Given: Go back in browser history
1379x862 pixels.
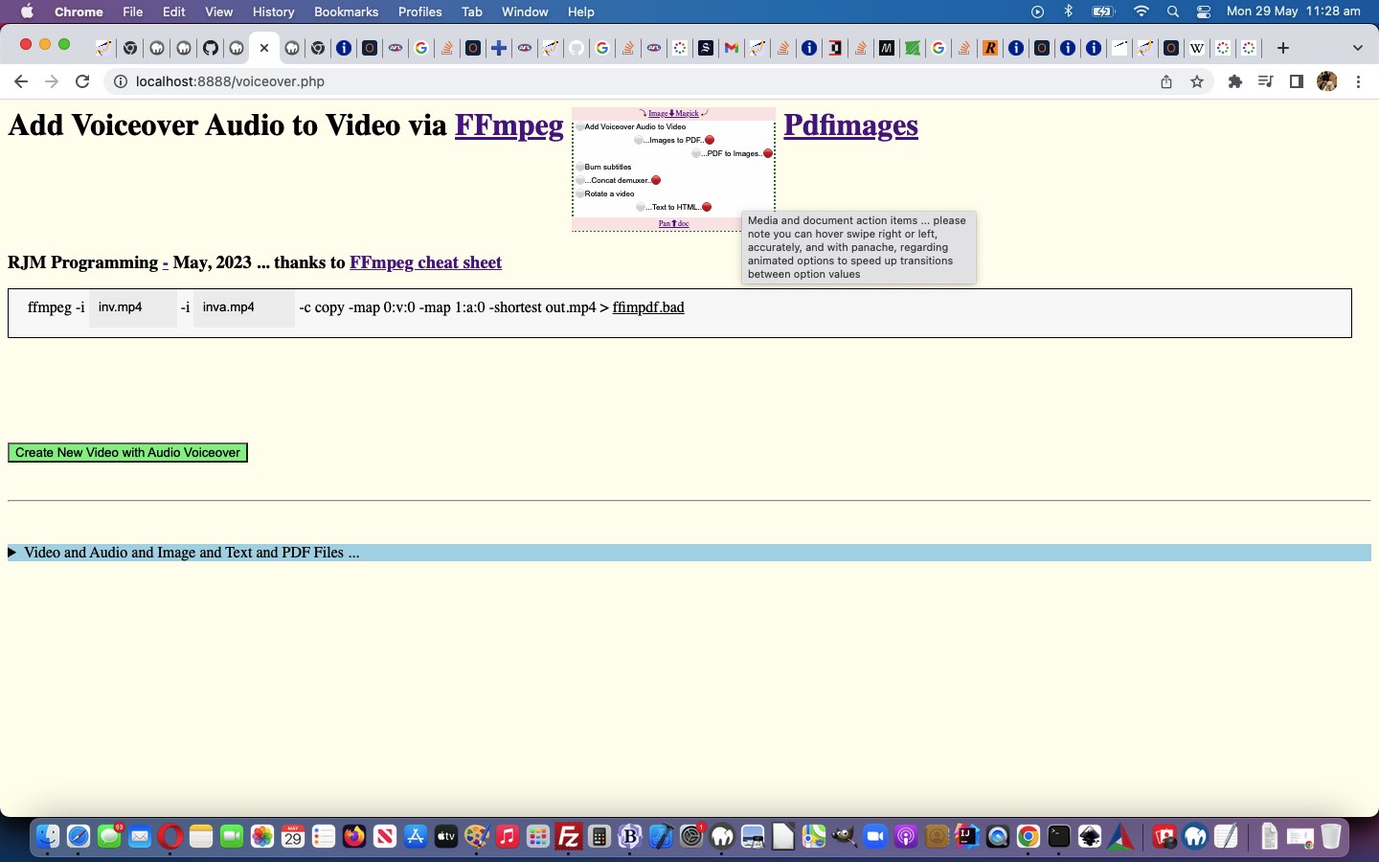Looking at the screenshot, I should (21, 81).
